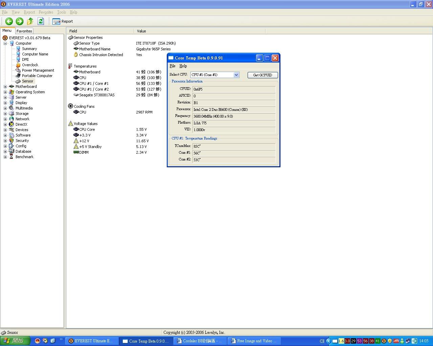The width and height of the screenshot is (433, 346).
Task: Expand the Server tree node
Action: [x=5, y=97]
